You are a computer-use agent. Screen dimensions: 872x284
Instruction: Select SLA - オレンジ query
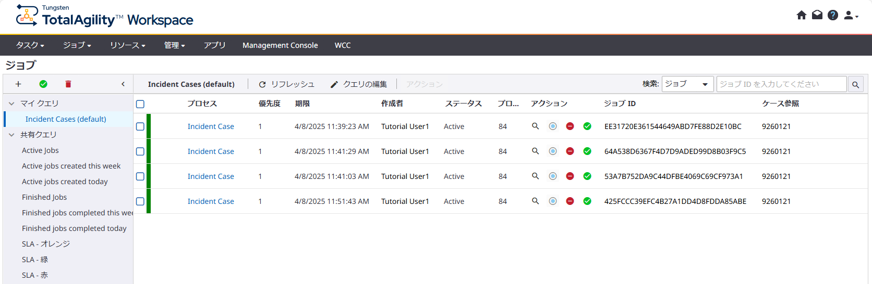[x=46, y=244]
